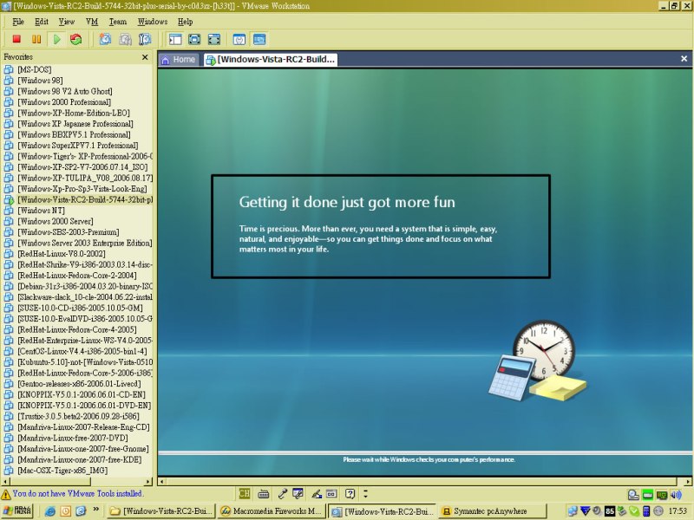Click the CH input language bar icon
Image resolution: width=694 pixels, height=520 pixels.
tap(245, 493)
